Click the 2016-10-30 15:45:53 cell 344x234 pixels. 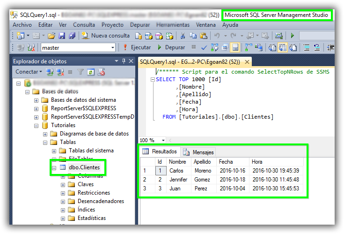[x=276, y=189]
